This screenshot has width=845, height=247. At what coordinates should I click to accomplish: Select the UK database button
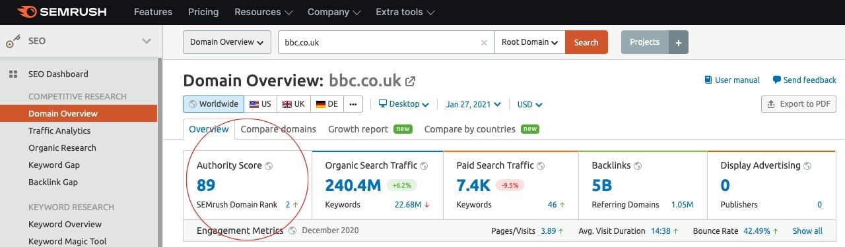(x=294, y=104)
